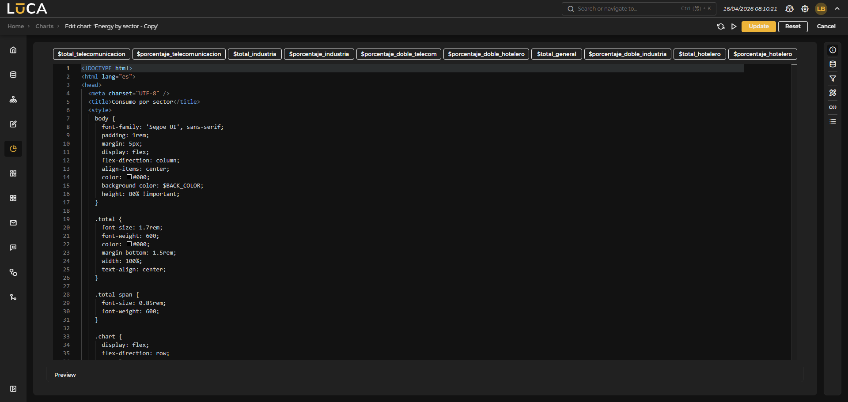
Task: Click the Cancel button
Action: click(826, 26)
